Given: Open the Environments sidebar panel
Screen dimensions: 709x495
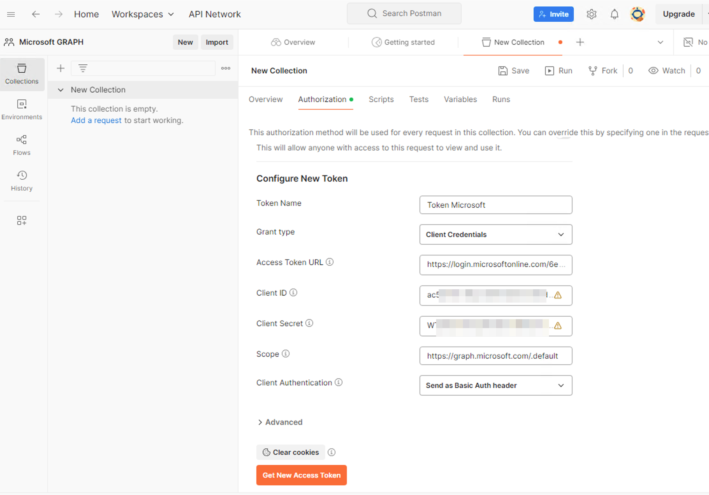Looking at the screenshot, I should [22, 109].
